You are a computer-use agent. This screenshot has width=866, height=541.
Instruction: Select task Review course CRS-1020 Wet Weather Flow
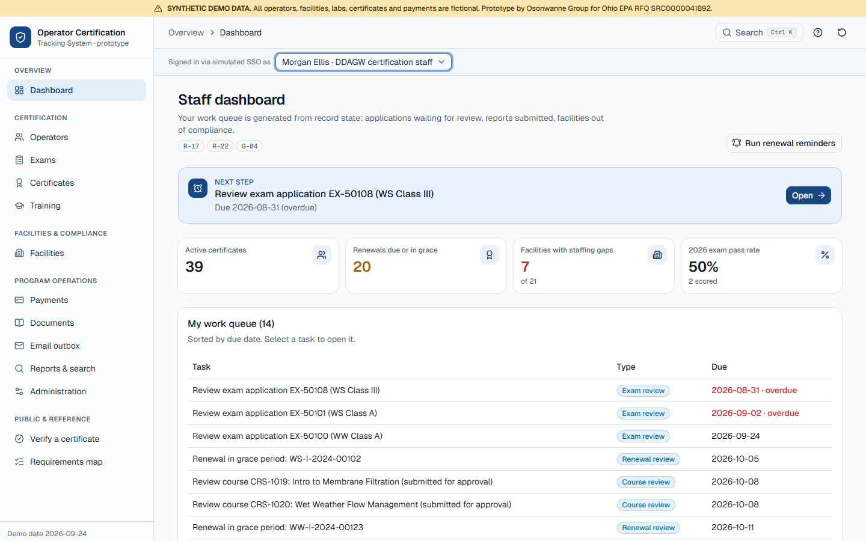point(510,505)
